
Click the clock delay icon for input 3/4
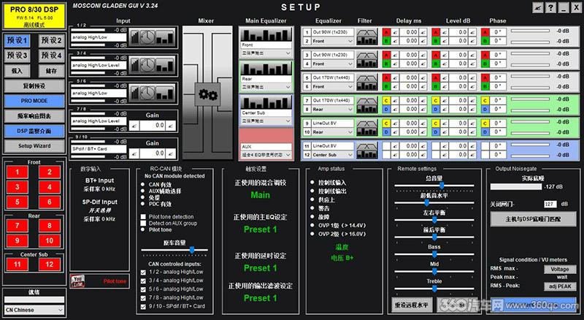tap(148, 65)
